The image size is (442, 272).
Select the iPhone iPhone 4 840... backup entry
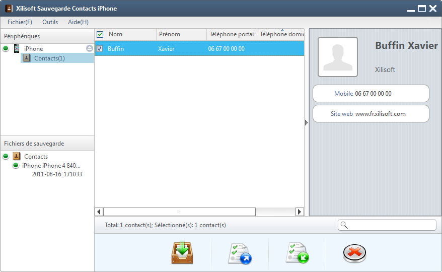pos(51,165)
